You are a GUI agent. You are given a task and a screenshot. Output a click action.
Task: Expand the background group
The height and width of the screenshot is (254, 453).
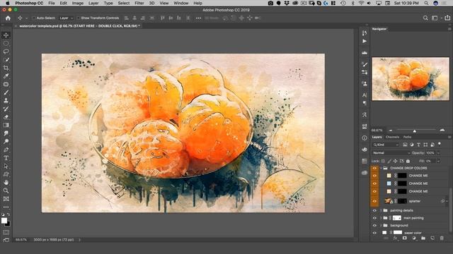(x=381, y=226)
